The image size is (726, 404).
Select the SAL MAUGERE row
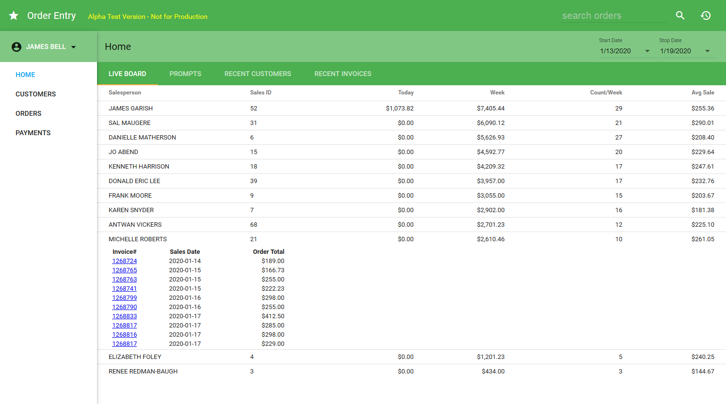(411, 123)
